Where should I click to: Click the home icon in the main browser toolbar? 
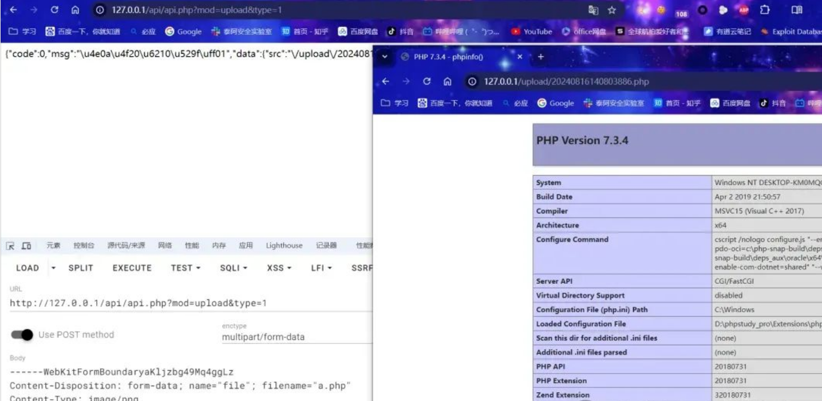click(75, 10)
